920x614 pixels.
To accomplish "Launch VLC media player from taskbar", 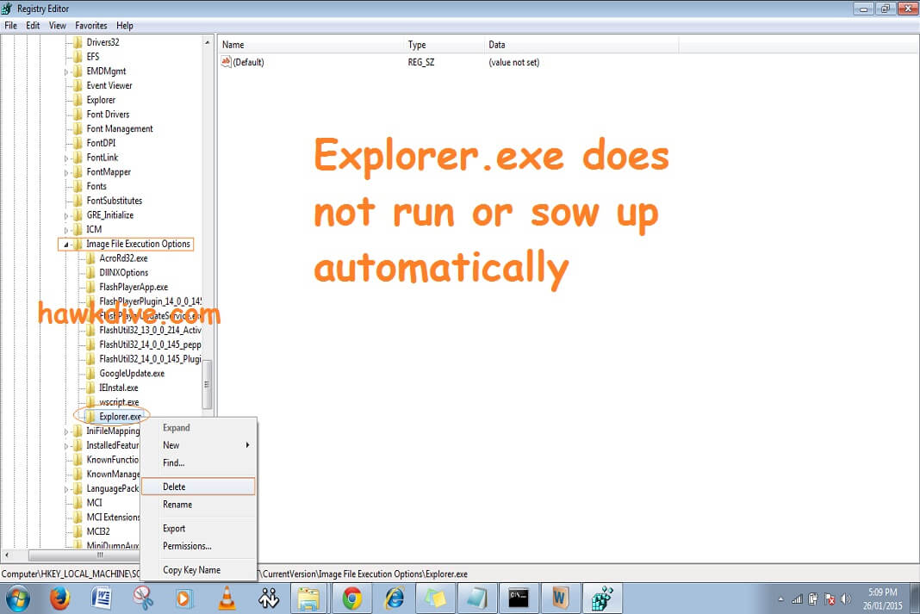I will [227, 598].
